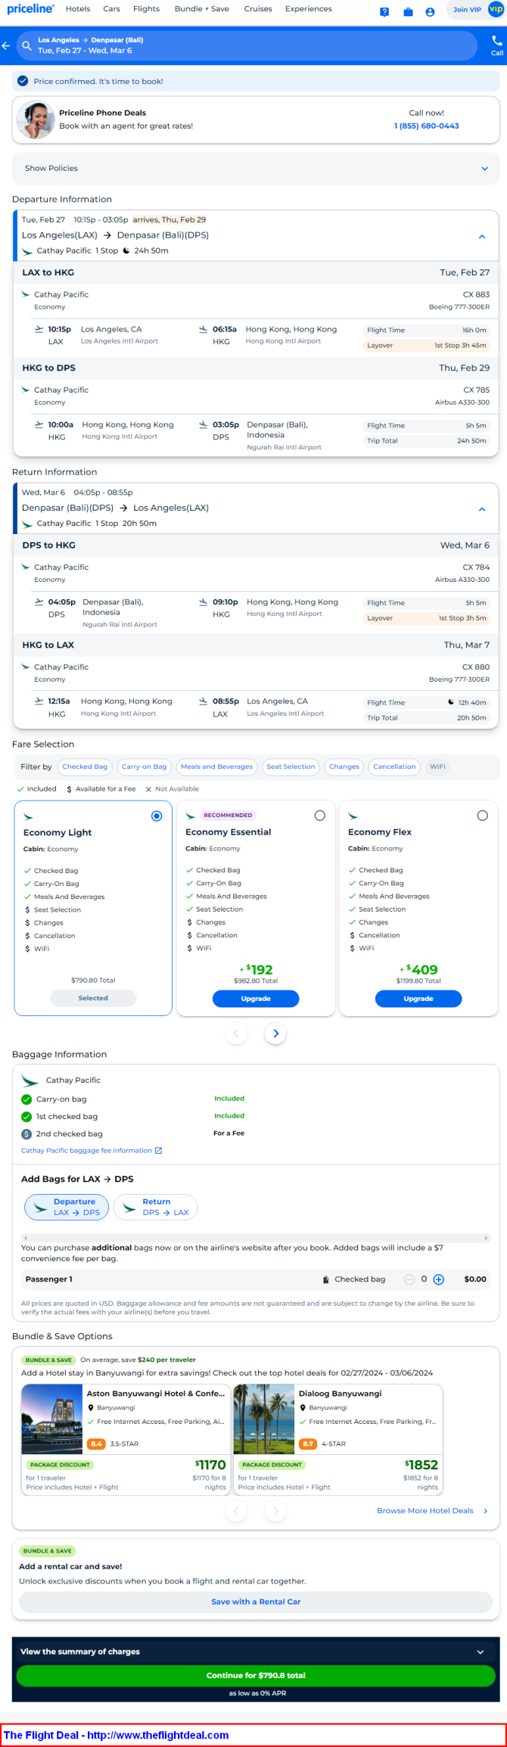
Task: Upgrade to Economy Flex for $409
Action: point(418,999)
